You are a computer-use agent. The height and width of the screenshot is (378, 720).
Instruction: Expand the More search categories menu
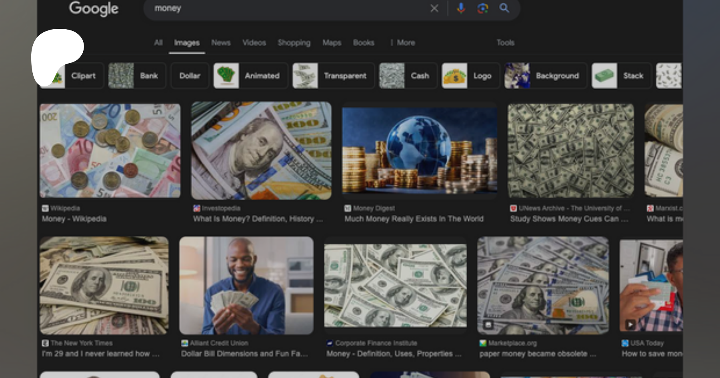pos(403,42)
